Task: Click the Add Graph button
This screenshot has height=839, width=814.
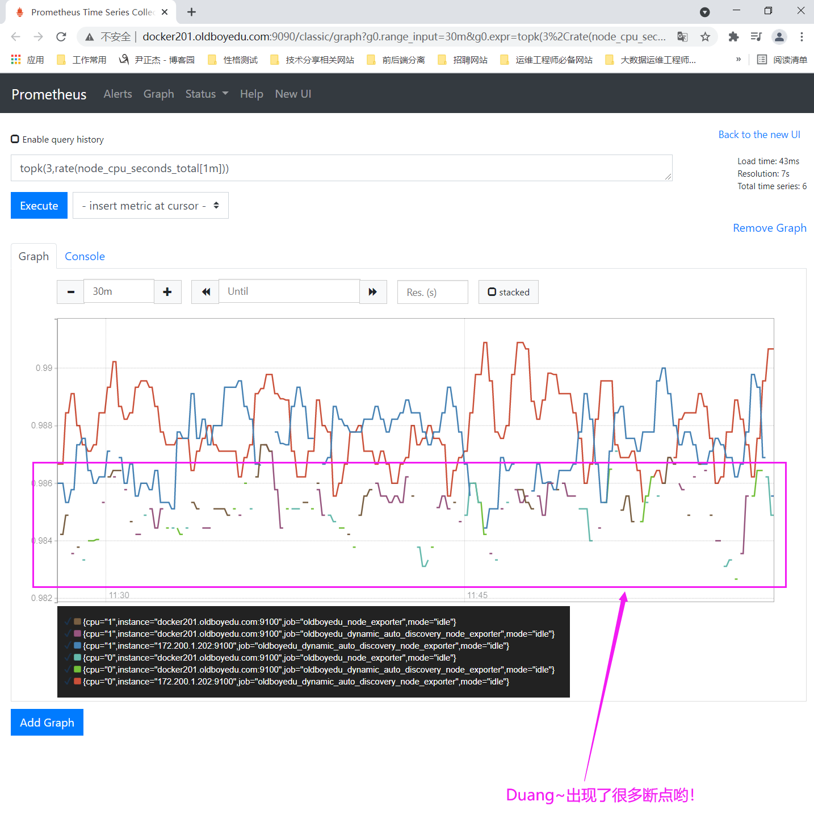Action: [47, 723]
